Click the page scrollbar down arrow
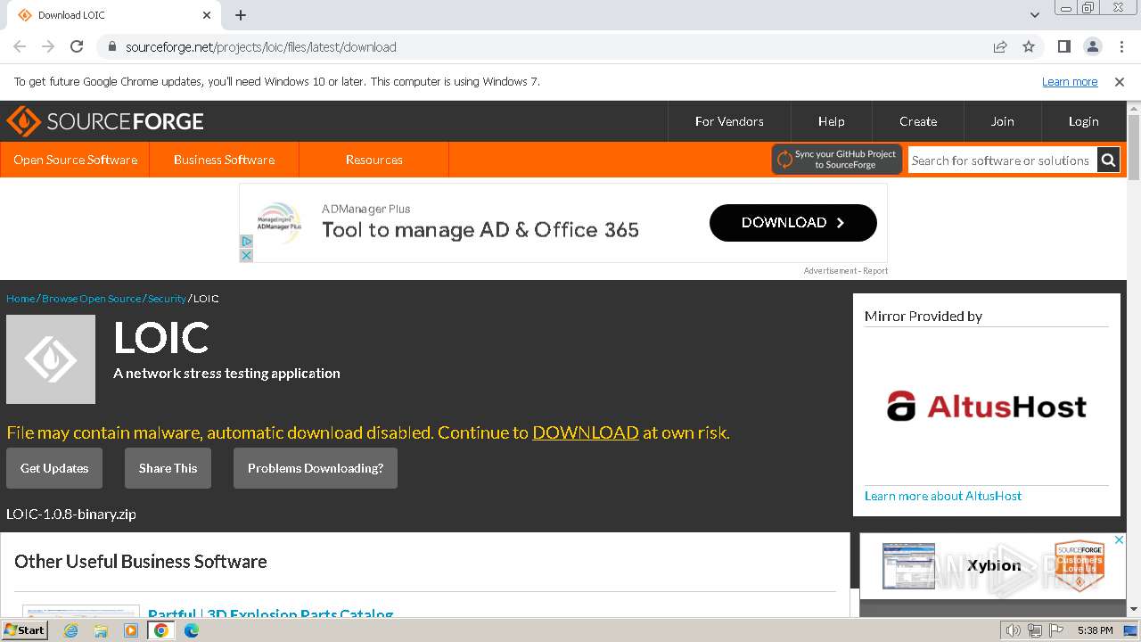The width and height of the screenshot is (1141, 642). pyautogui.click(x=1134, y=610)
